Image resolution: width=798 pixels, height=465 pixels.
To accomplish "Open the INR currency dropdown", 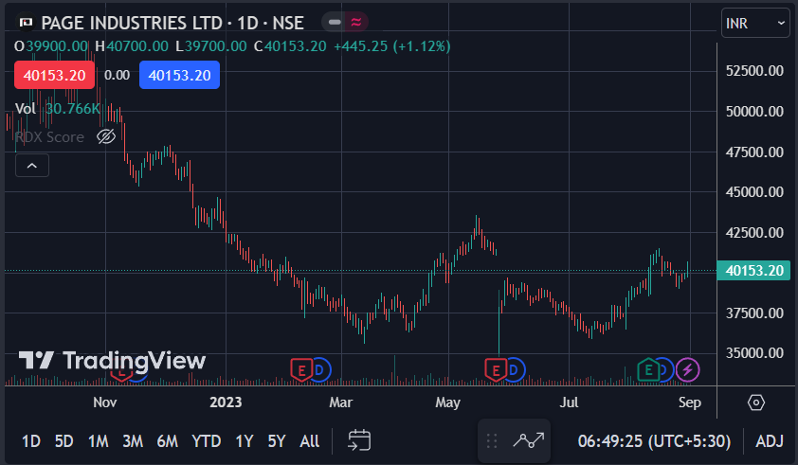I will coord(754,22).
